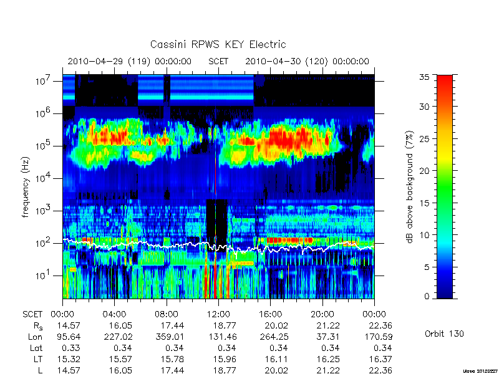Viewport: 499px width, 374px height.
Task: Select the 10^2 frequency tick label
Action: 44,242
